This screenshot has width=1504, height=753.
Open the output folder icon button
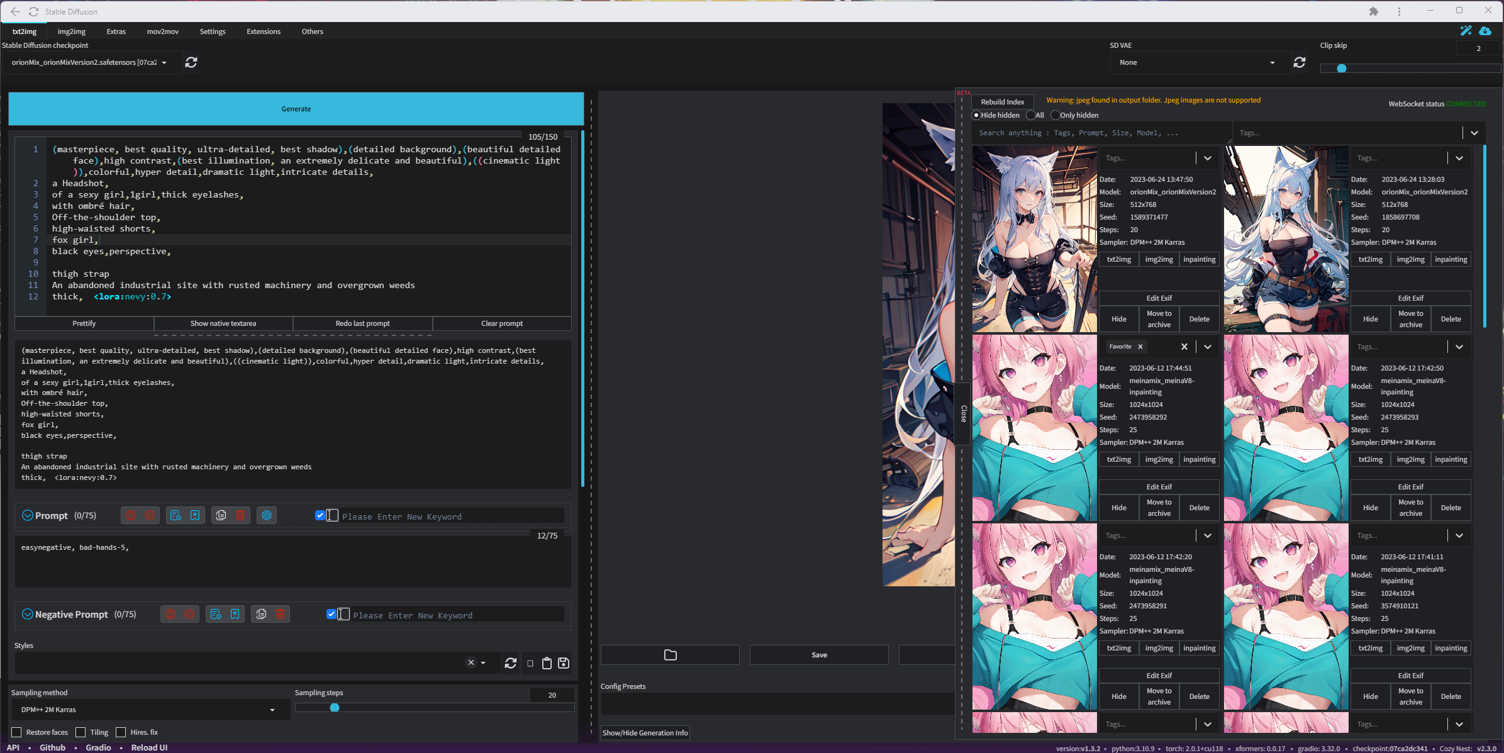coord(670,655)
